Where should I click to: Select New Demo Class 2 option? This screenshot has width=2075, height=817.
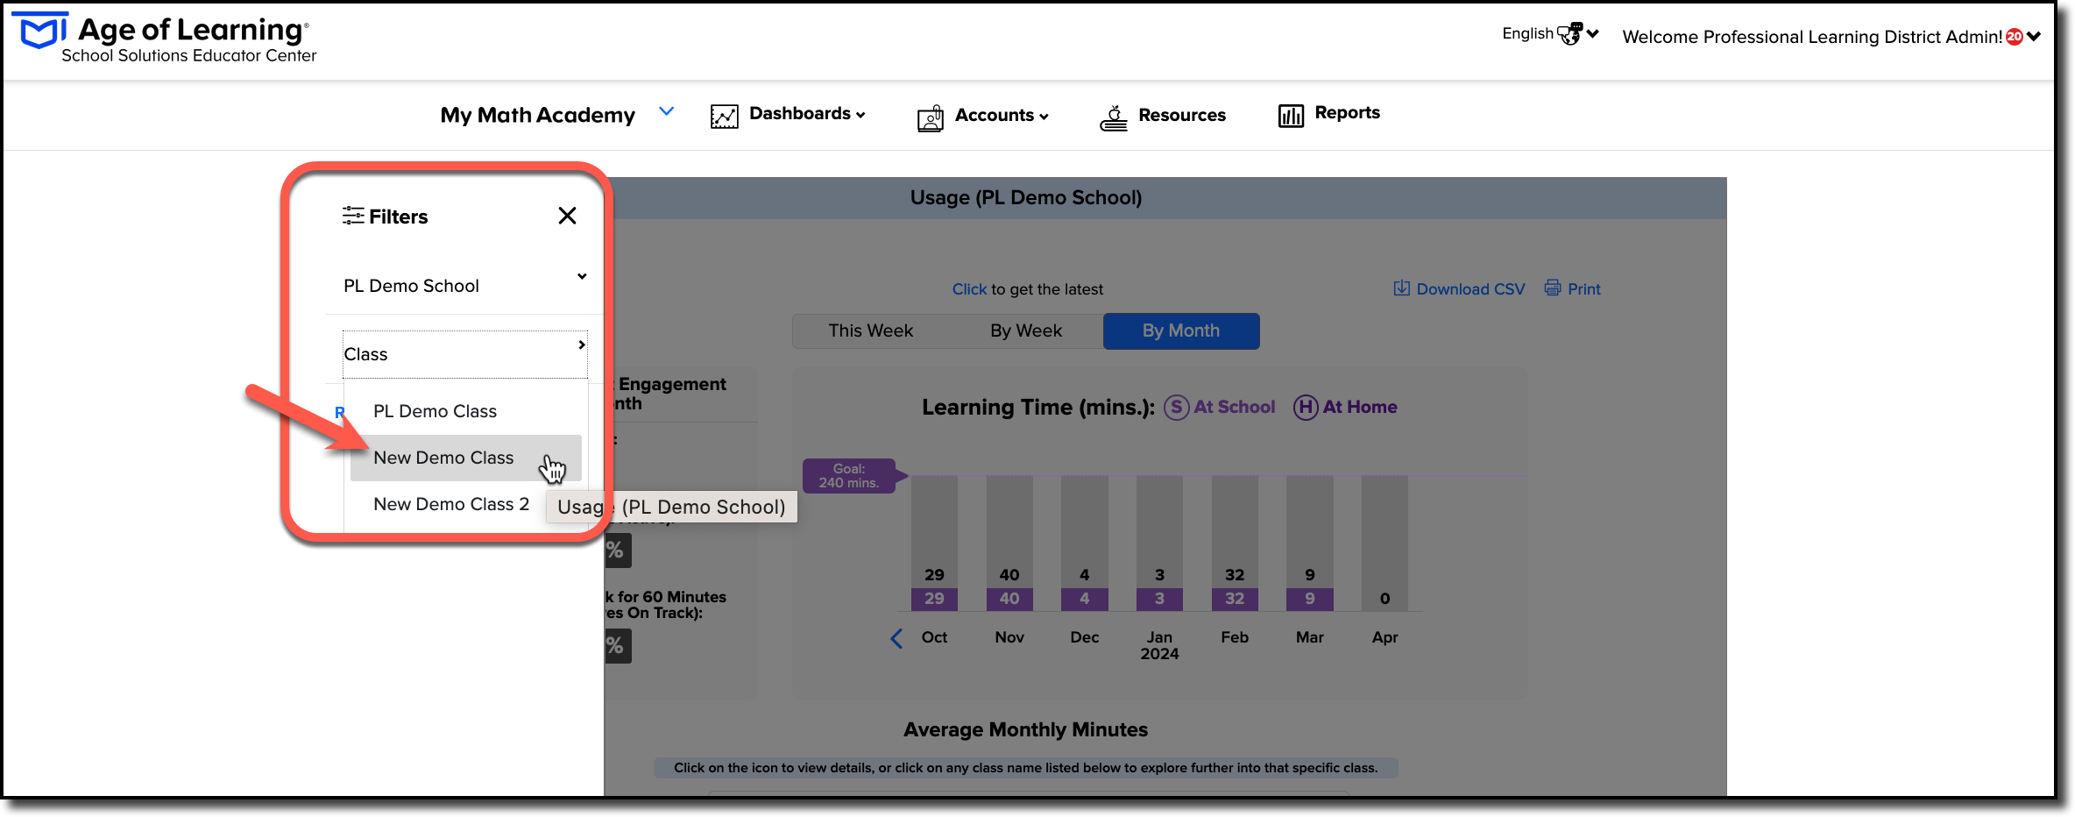pos(450,504)
